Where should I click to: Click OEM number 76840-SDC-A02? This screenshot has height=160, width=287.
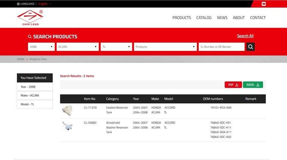pos(221,137)
